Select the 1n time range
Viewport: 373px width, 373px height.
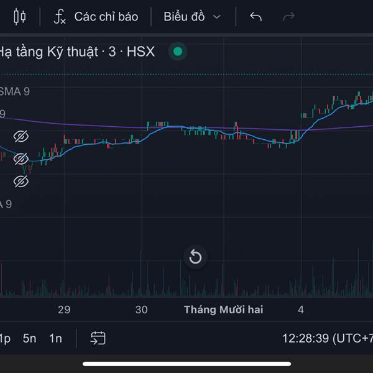(x=55, y=338)
